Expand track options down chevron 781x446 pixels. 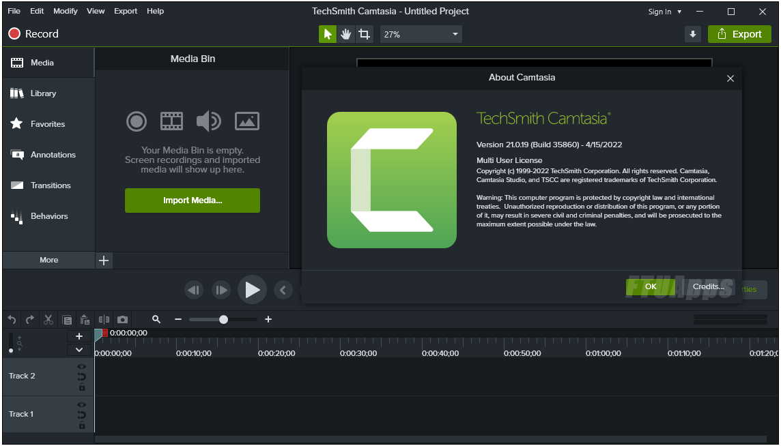pyautogui.click(x=79, y=349)
